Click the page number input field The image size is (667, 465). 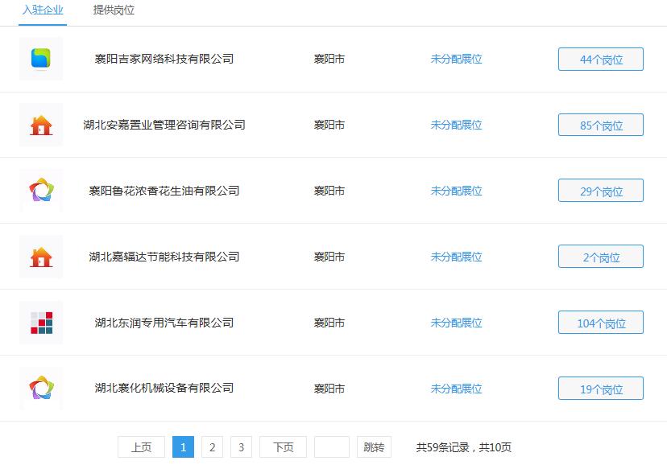click(x=330, y=446)
